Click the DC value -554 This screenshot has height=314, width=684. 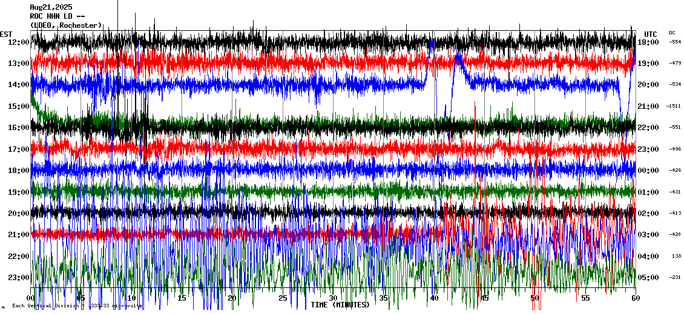676,42
